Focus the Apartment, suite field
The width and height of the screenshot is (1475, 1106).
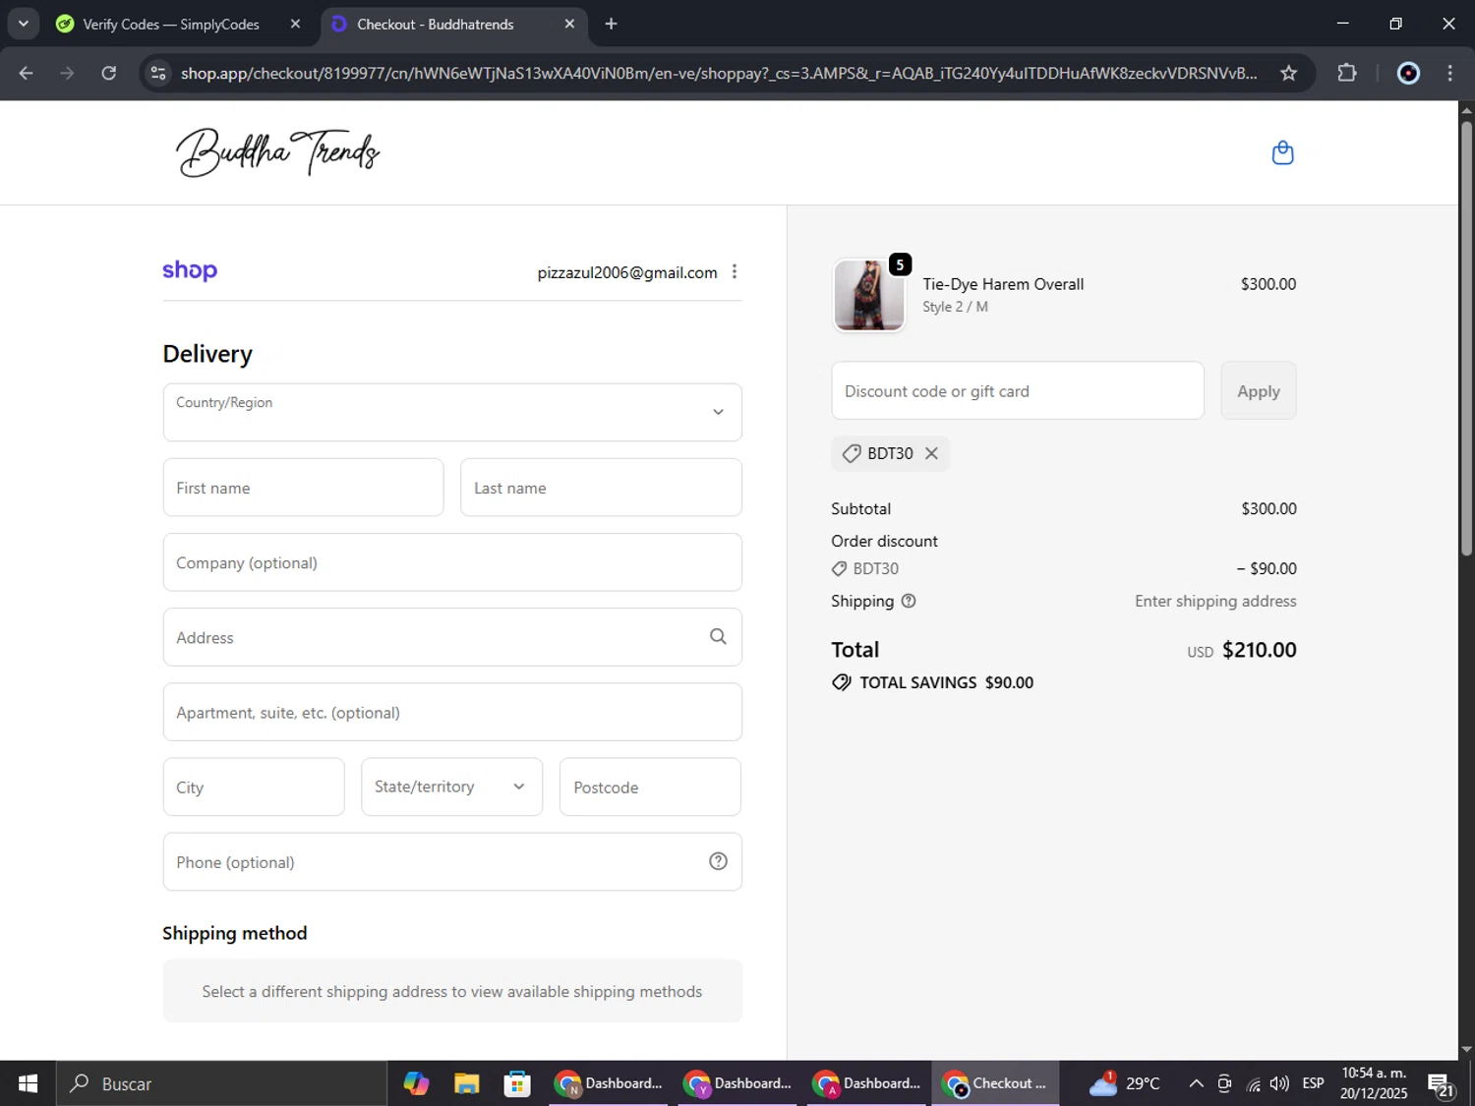[x=452, y=712]
